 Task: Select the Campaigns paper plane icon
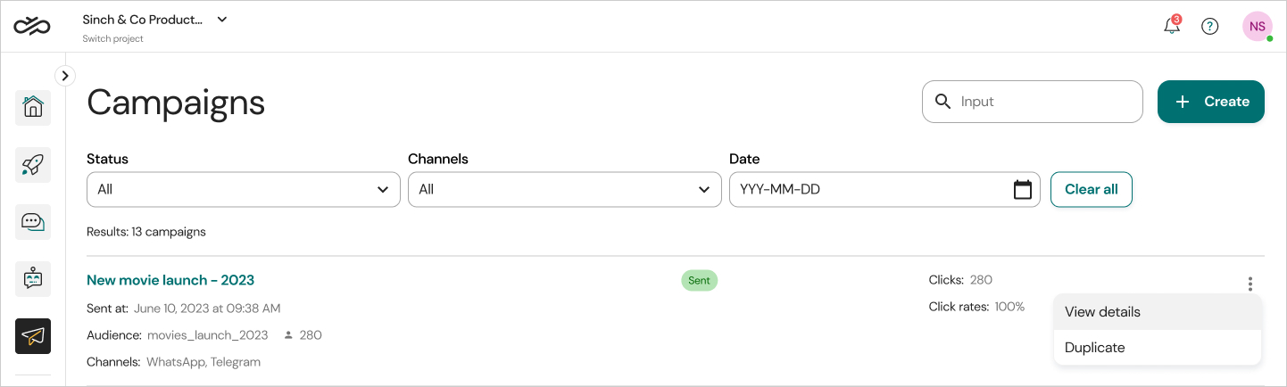[33, 335]
